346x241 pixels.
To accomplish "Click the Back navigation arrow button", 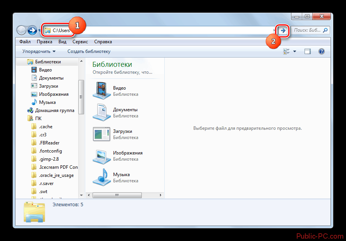I will (22, 30).
